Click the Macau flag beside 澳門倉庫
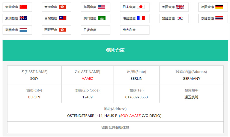 (x=101, y=18)
